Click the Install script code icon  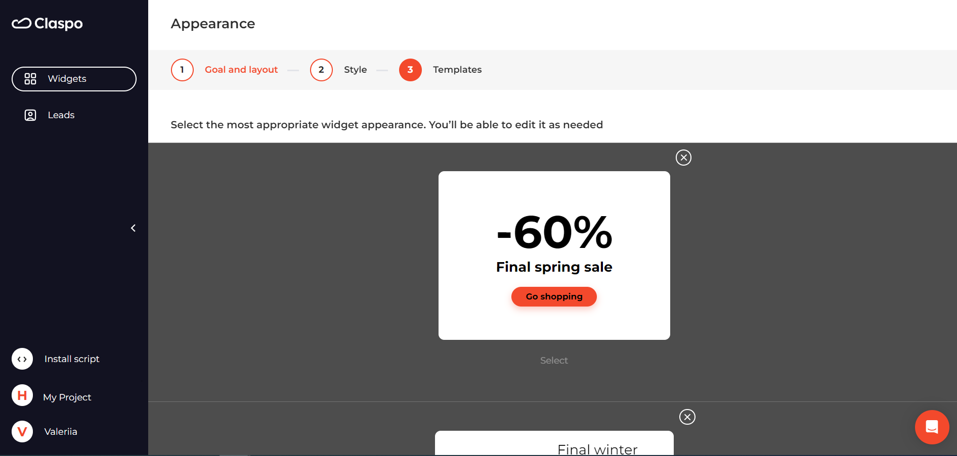22,359
